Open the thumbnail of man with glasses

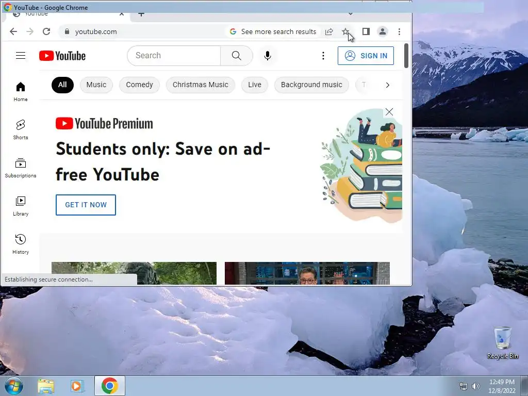click(x=307, y=273)
